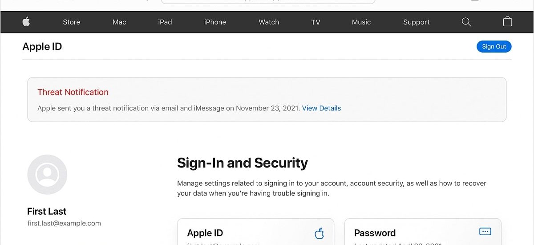The width and height of the screenshot is (534, 245).
Task: Open the Password card title
Action: click(375, 233)
